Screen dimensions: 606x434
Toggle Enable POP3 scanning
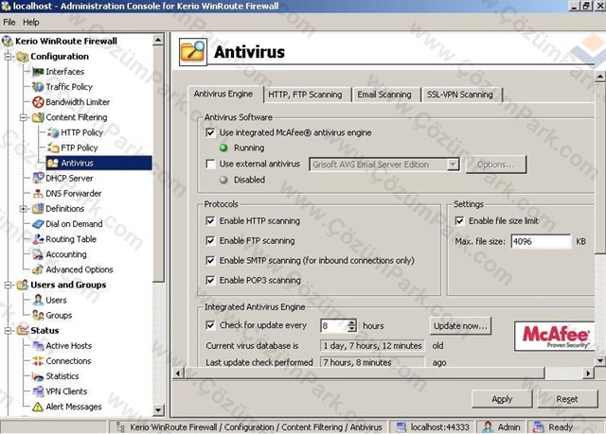pyautogui.click(x=210, y=281)
